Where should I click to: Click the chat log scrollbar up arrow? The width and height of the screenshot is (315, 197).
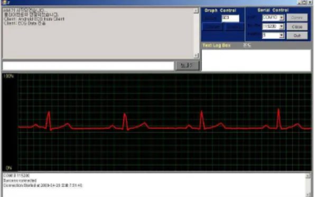point(196,11)
